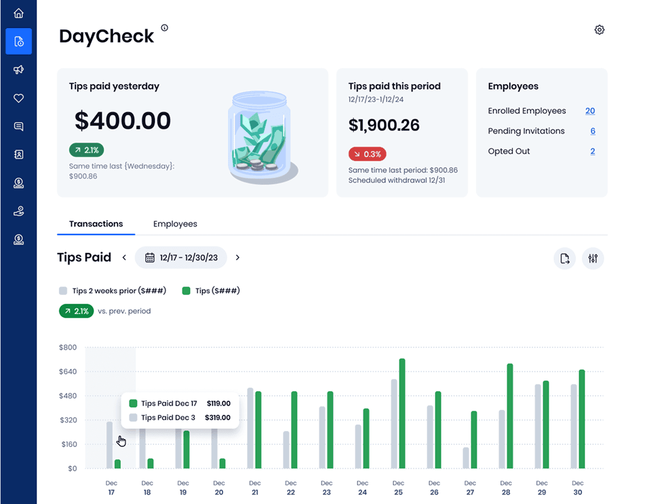Click the hand holding coin sidebar icon
Viewport: 646px width, 504px height.
18,211
